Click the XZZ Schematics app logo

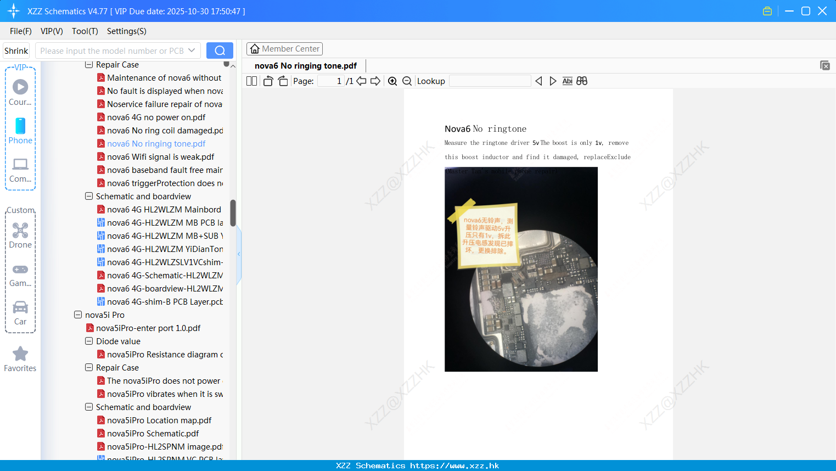pos(14,11)
